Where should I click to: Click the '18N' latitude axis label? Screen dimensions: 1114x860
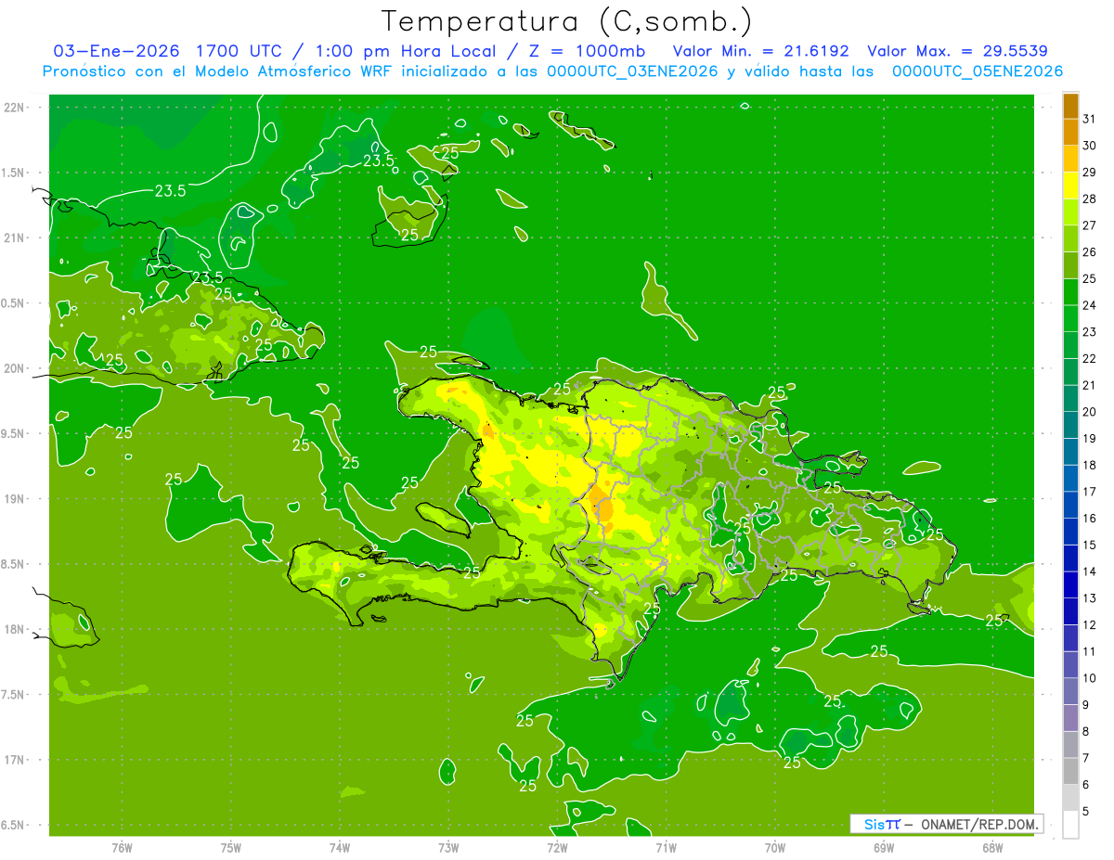click(x=15, y=629)
